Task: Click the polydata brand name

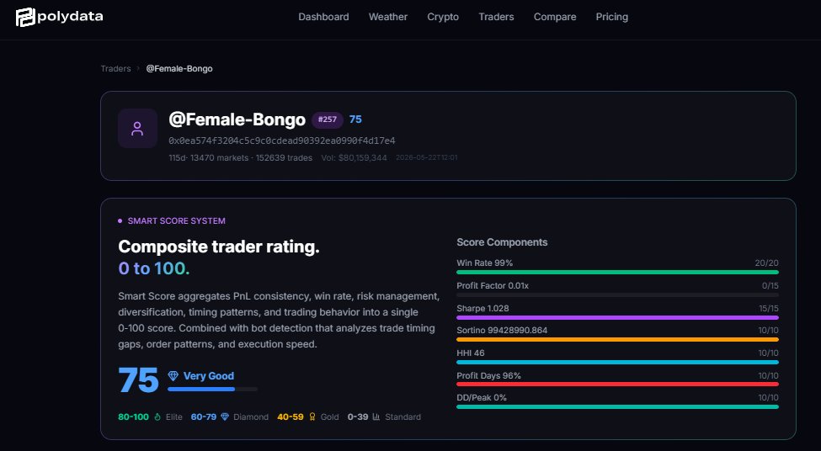Action: click(70, 17)
